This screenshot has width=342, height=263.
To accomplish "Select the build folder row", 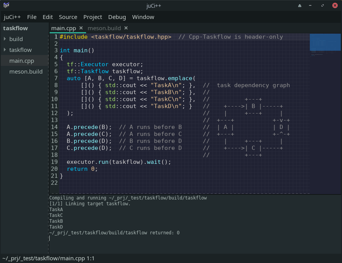I will pos(24,39).
